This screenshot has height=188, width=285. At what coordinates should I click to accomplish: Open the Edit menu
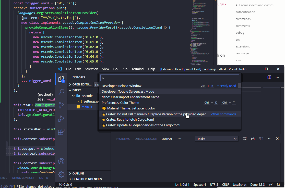[78, 69]
